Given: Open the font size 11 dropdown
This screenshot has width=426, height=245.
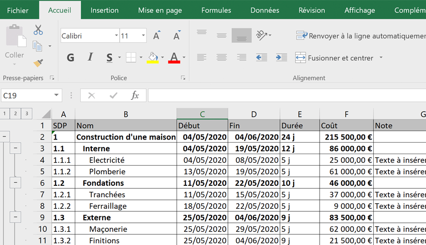Looking at the screenshot, I should tap(143, 36).
